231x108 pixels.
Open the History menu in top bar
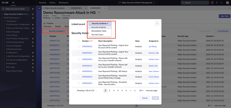point(53,3)
